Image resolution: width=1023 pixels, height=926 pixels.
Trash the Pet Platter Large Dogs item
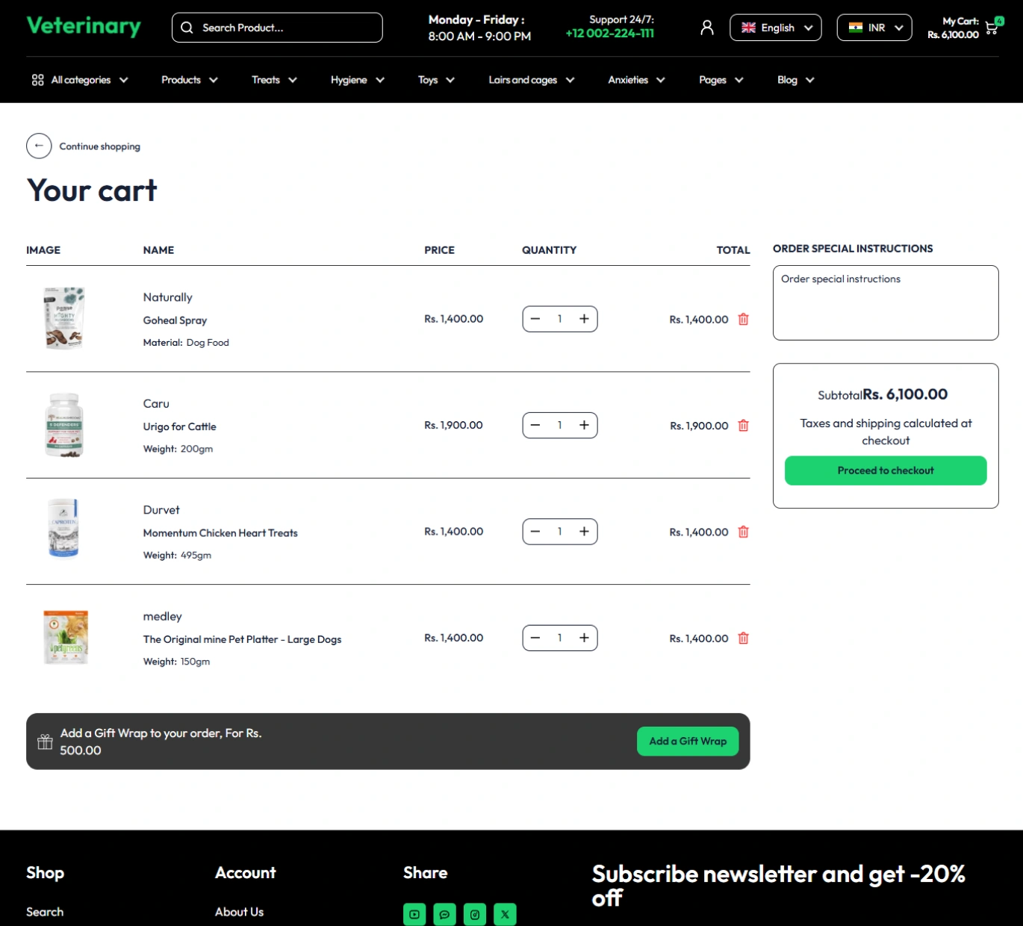(x=743, y=638)
